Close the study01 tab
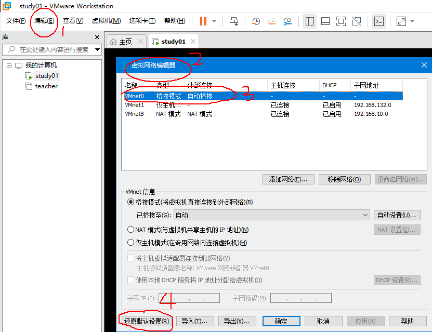 (193, 41)
